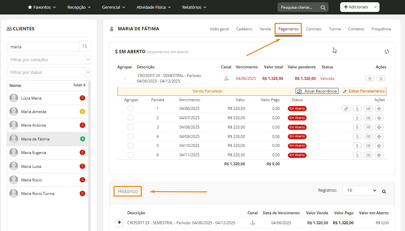Expand CROSSFIT history row with plus
The height and width of the screenshot is (231, 405).
pos(119,223)
